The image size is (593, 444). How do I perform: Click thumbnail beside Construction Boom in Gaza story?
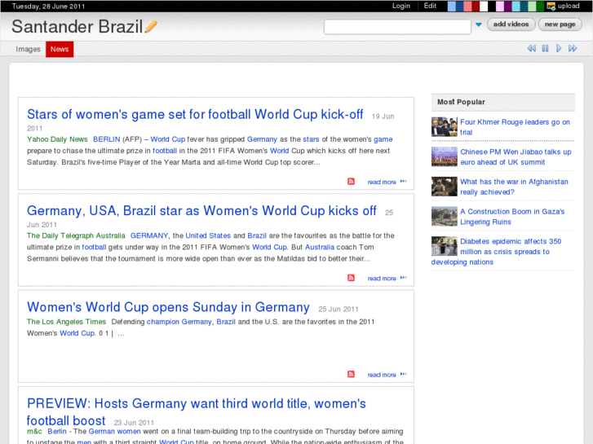[x=445, y=216]
